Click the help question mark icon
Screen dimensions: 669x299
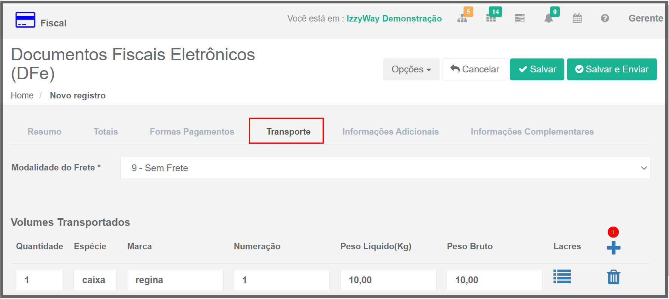coord(605,18)
